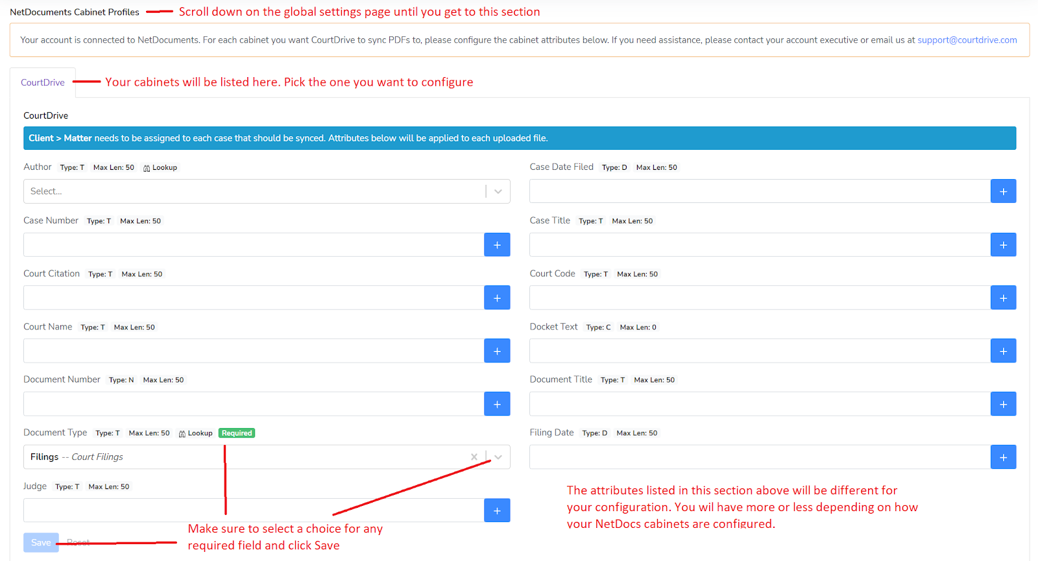The width and height of the screenshot is (1038, 561).
Task: Click the plus button for Court Code
Action: click(1003, 298)
